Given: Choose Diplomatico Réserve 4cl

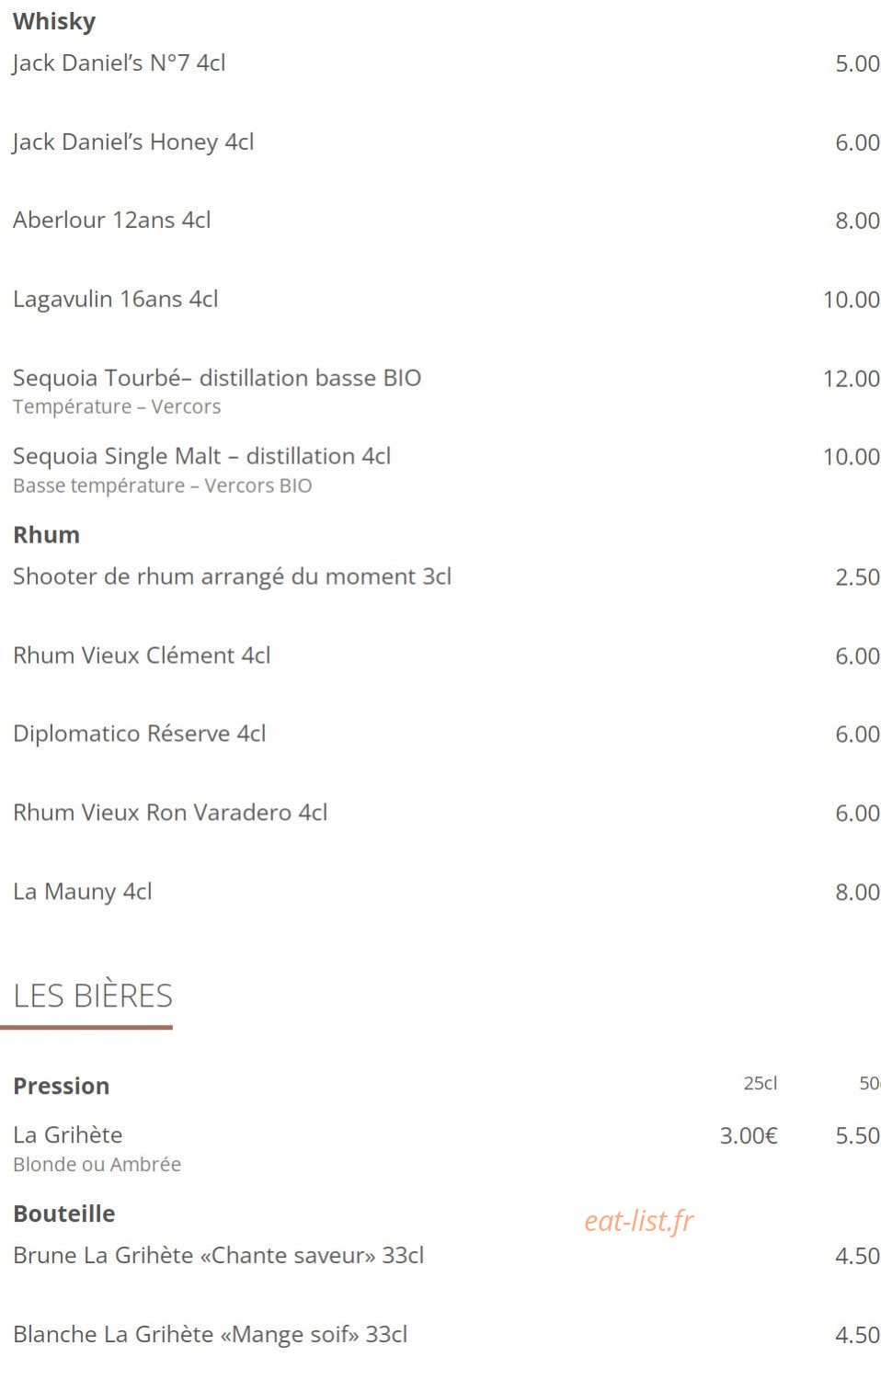Looking at the screenshot, I should 140,735.
